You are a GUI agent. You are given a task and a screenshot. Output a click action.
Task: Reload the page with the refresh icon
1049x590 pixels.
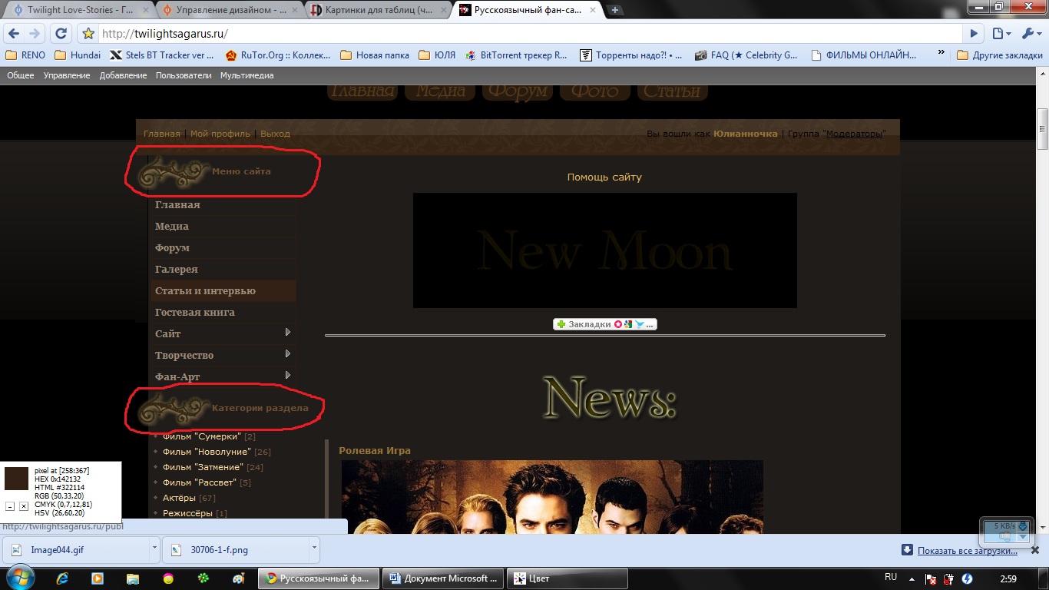(61, 34)
